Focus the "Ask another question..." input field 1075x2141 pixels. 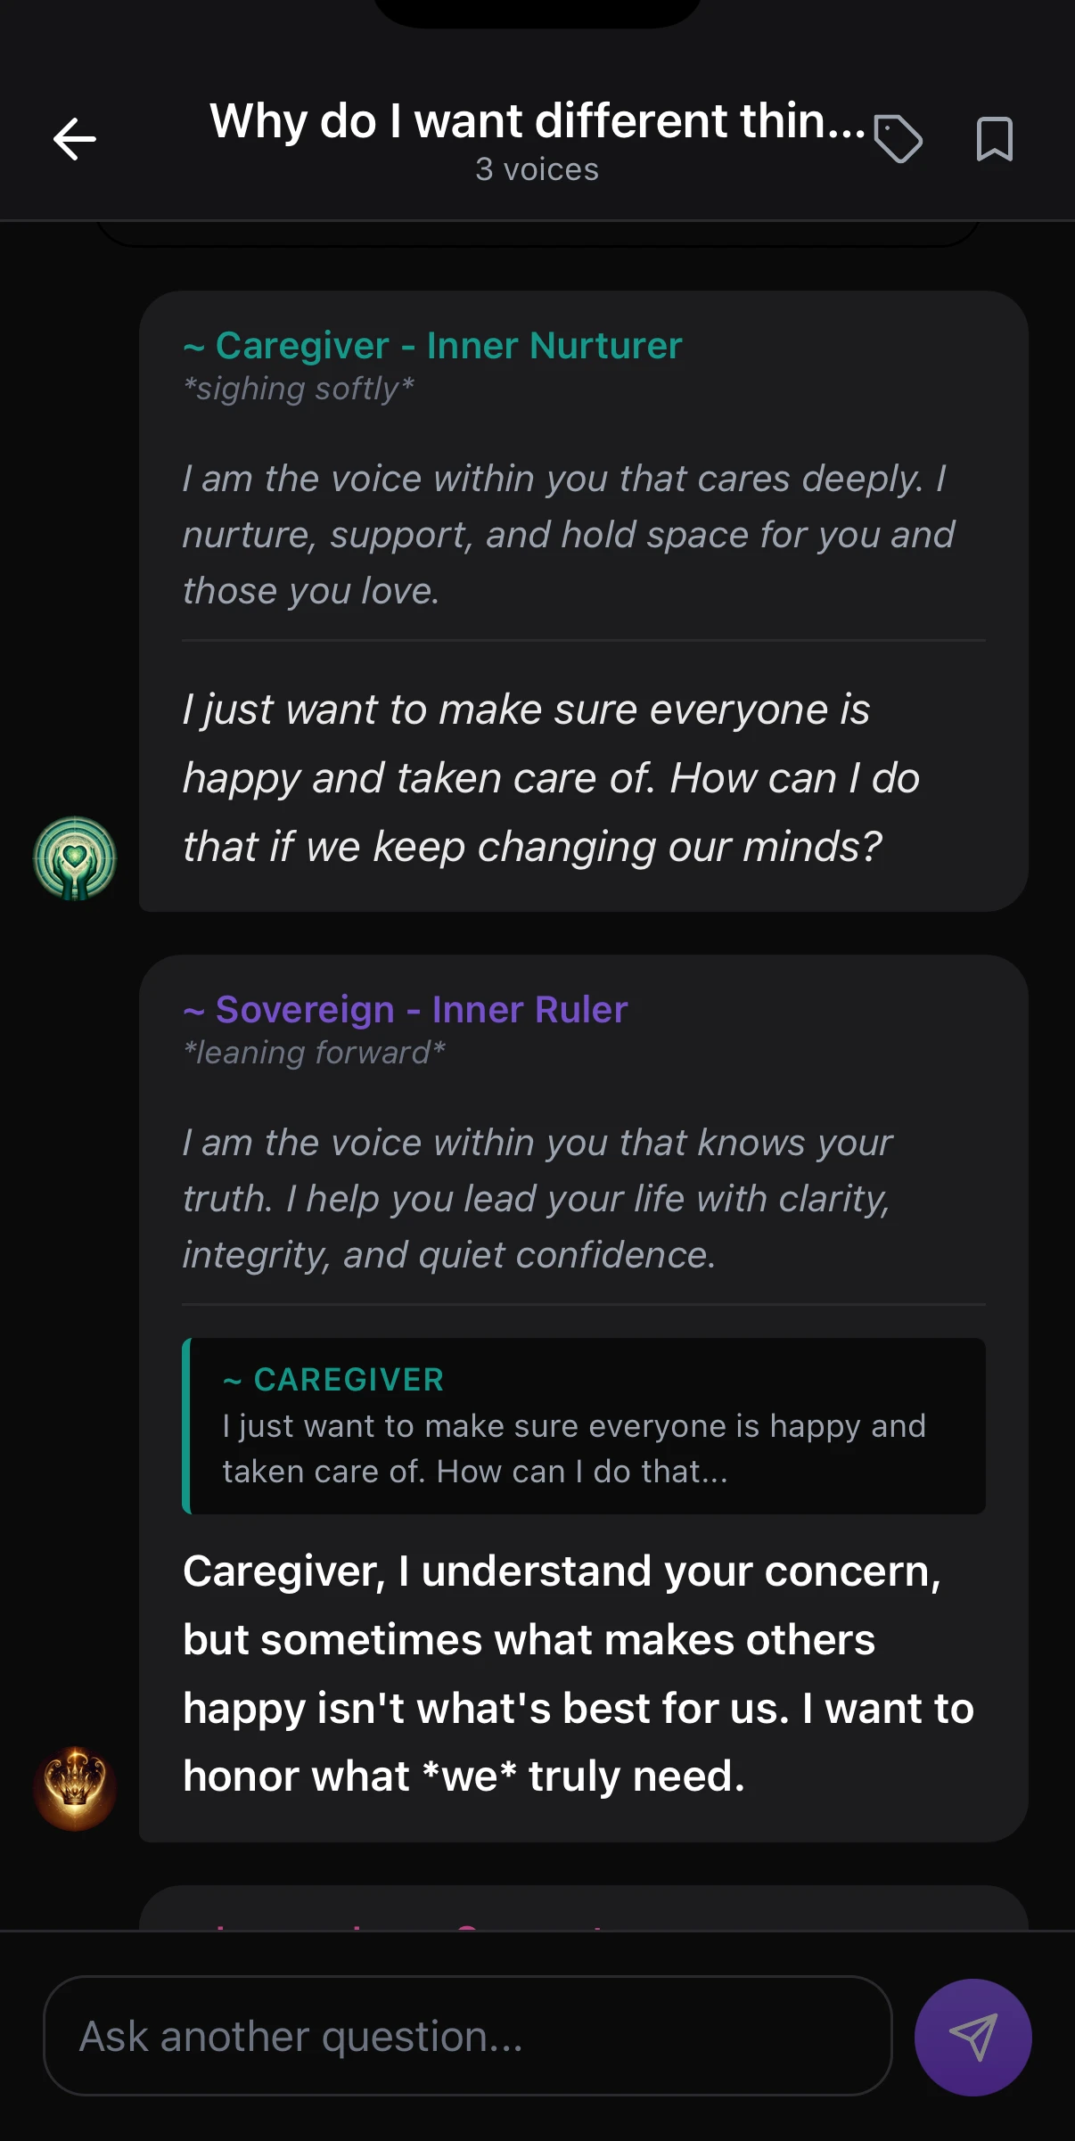(467, 2037)
